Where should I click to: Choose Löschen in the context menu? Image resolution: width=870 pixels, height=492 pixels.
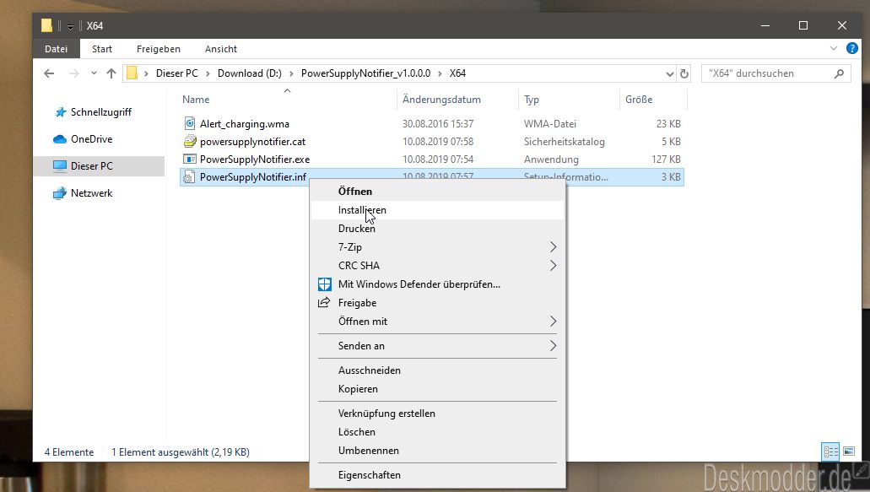click(437, 432)
